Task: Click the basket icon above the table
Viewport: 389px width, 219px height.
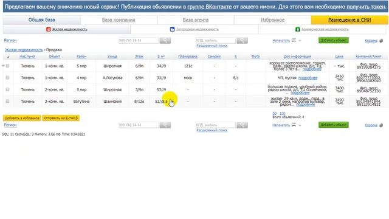Action: tap(381, 41)
